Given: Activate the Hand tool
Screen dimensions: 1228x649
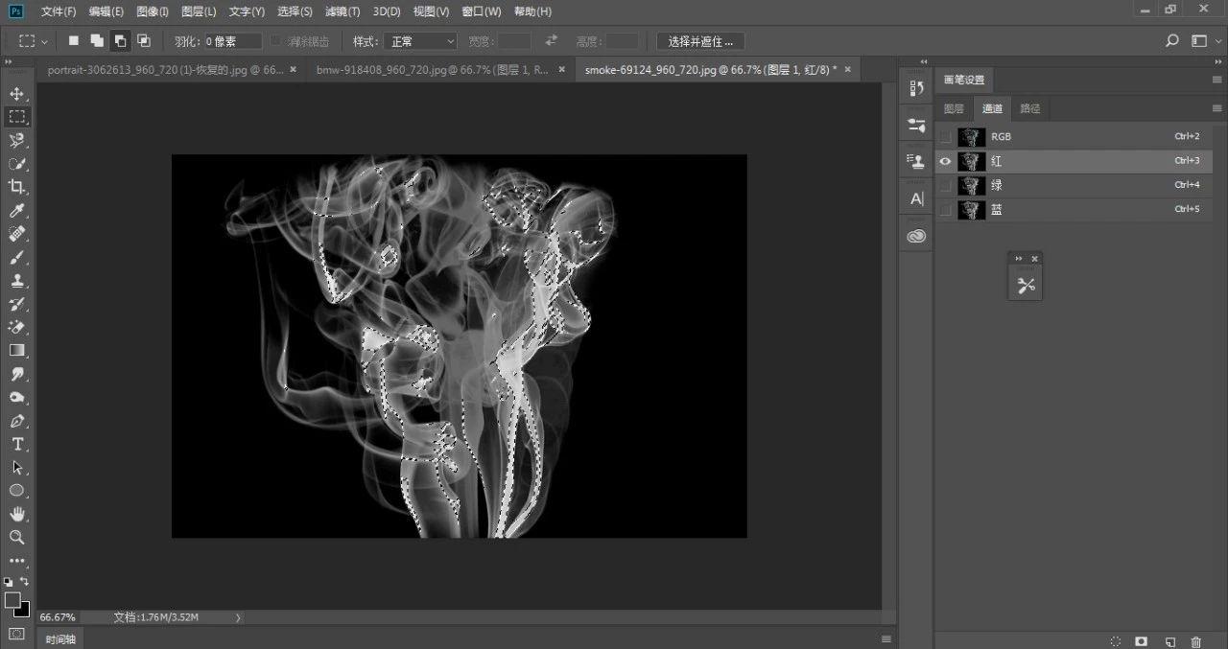Looking at the screenshot, I should pos(17,514).
